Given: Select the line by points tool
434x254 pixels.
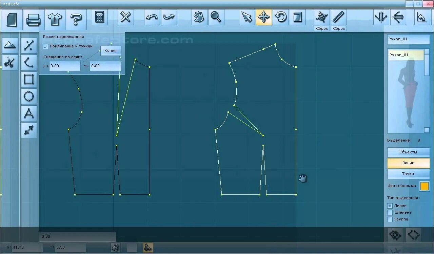Looking at the screenshot, I should (29, 45).
